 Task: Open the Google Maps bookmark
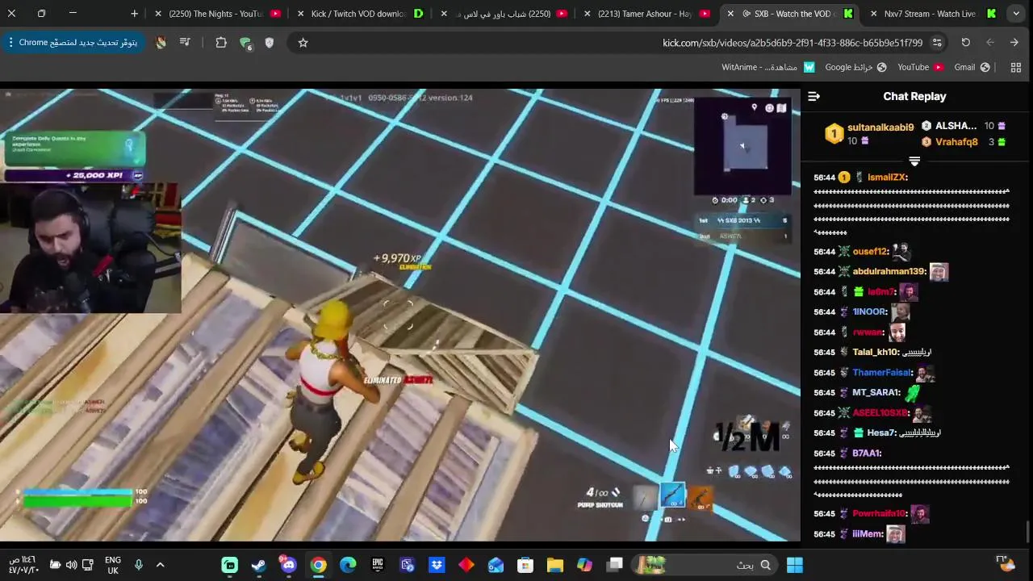coord(855,67)
